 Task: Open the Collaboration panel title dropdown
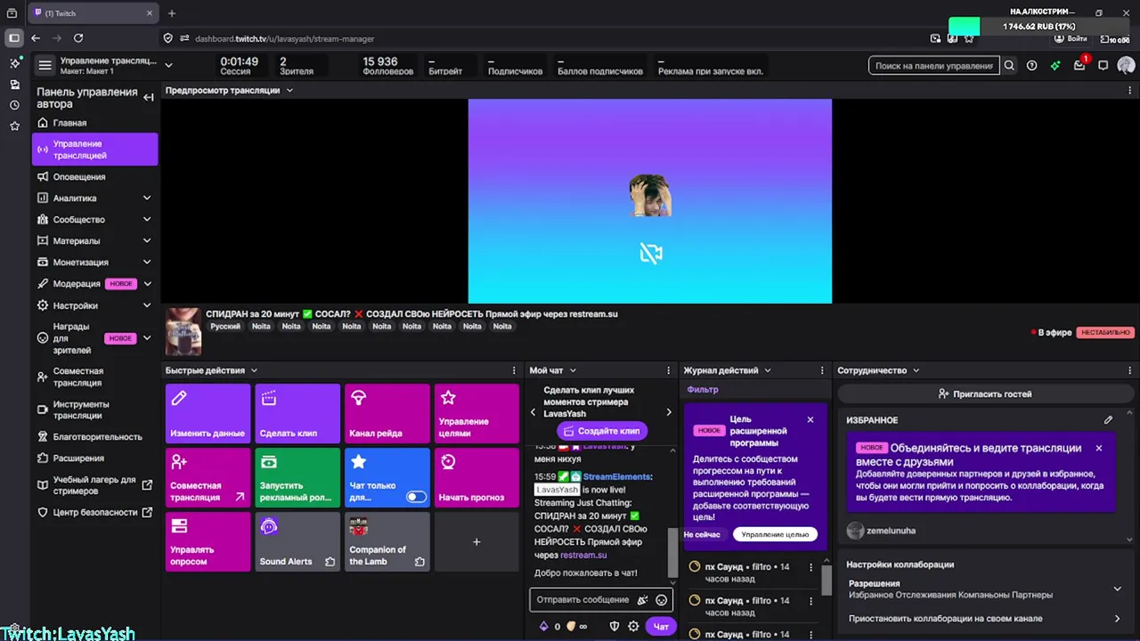(x=916, y=370)
